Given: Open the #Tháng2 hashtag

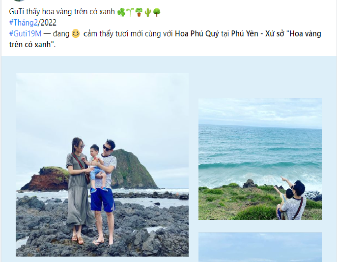Looking at the screenshot, I should 23,23.
